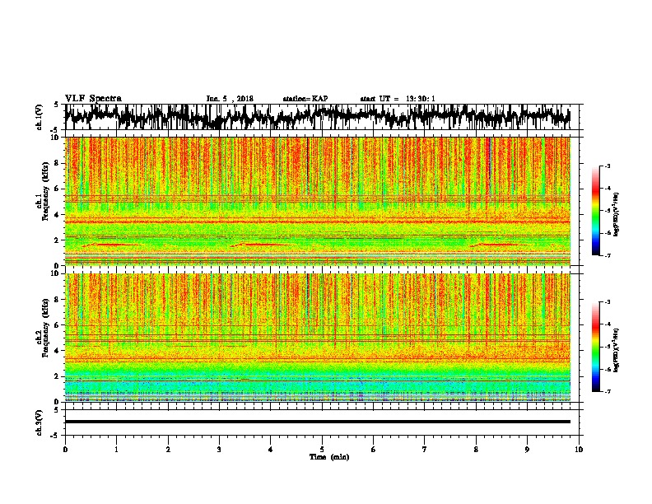This screenshot has height=504, width=652.
Task: Click the '4' kHz tick on ch.2 spectrogram
Action: [x=57, y=351]
